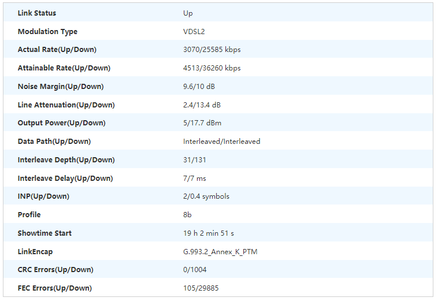The height and width of the screenshot is (301, 438).
Task: Select the "4513/36260 kbps" value
Action: pyautogui.click(x=211, y=68)
